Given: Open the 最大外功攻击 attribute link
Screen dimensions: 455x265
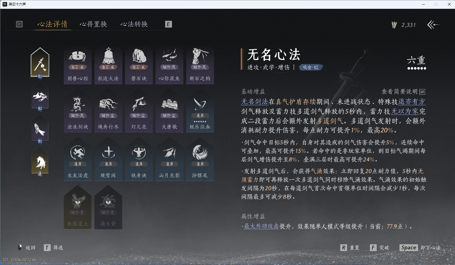Looking at the screenshot, I should [261, 226].
